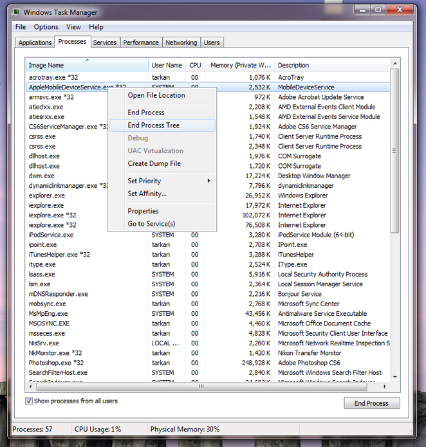Image resolution: width=426 pixels, height=447 pixels.
Task: Select the SearchFilterHost.exe process
Action: point(208,372)
